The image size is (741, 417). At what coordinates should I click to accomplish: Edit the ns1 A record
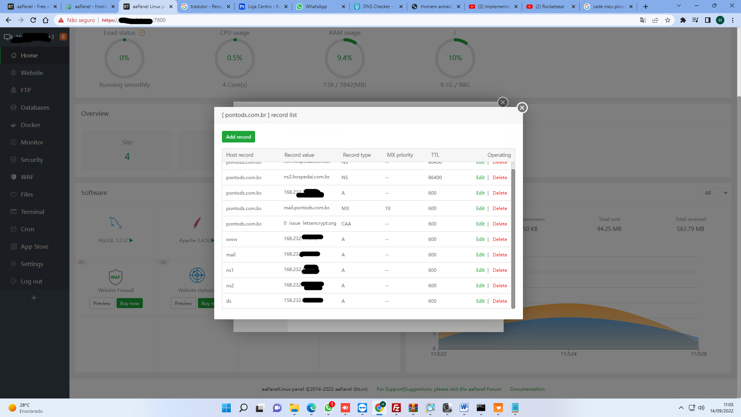tap(480, 270)
